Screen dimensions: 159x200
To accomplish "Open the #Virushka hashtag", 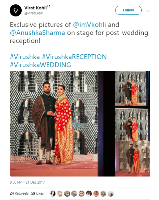I will (25, 57).
